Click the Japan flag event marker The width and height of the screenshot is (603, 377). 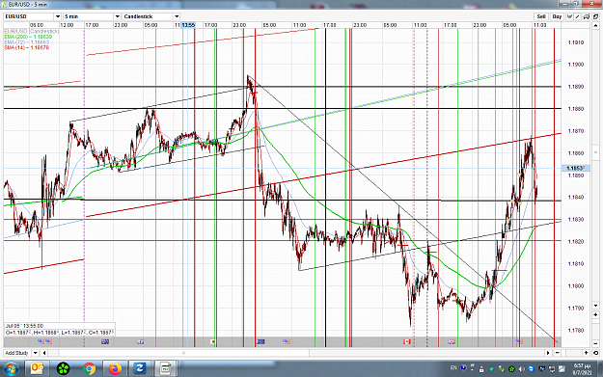click(212, 341)
